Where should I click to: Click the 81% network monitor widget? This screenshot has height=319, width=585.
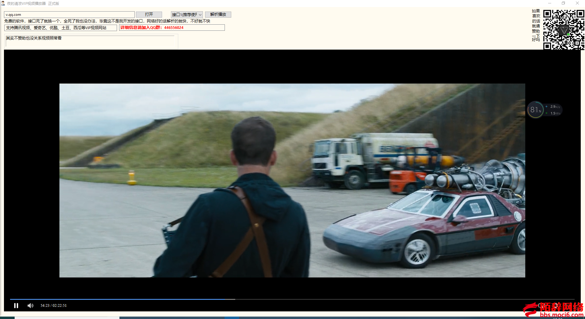[x=545, y=110]
